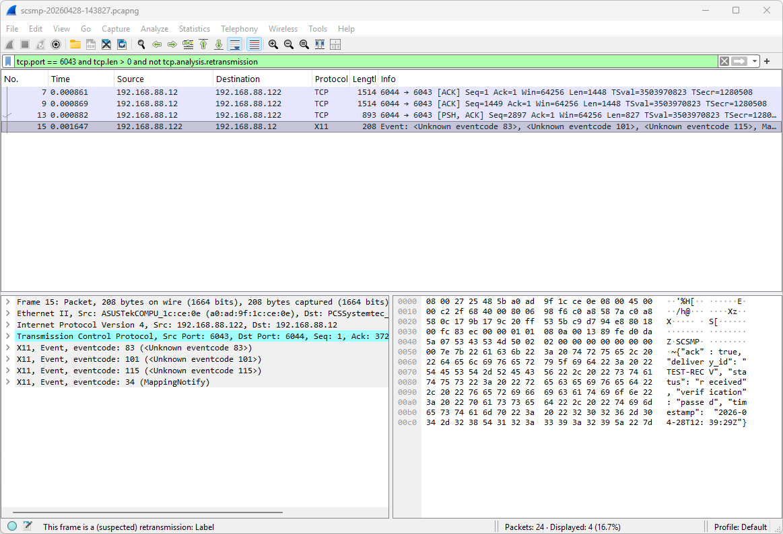Jump to the last packet icon
This screenshot has height=534, width=783.
[219, 44]
